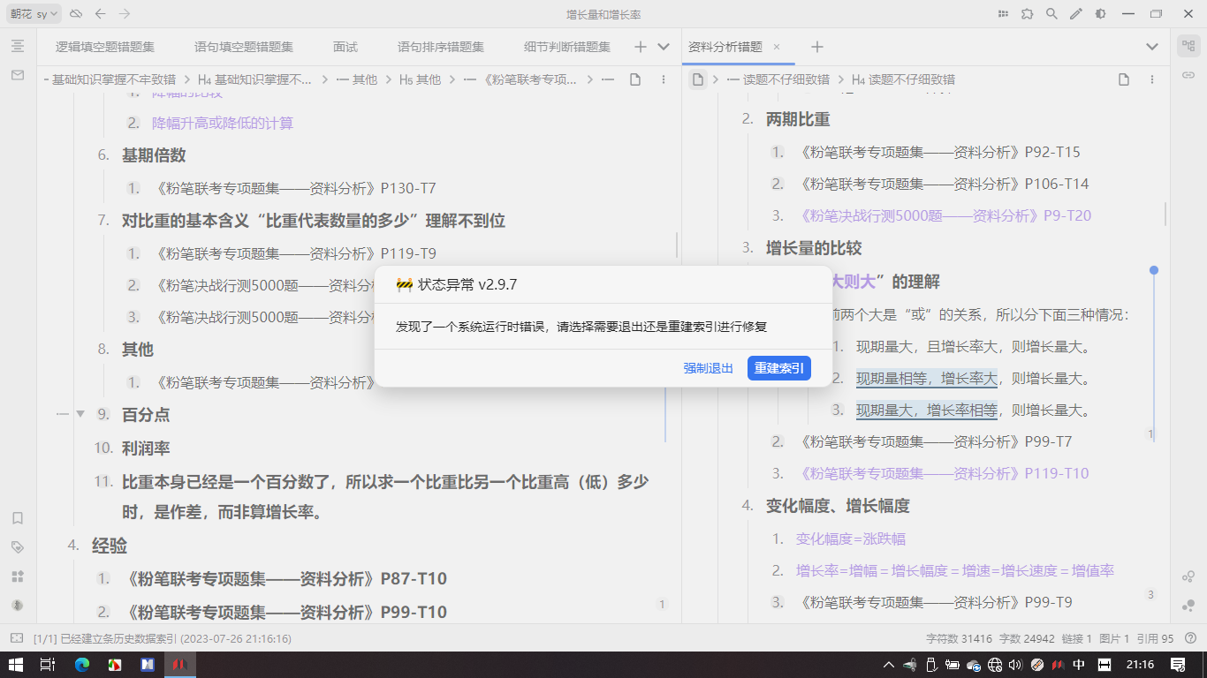
Task: Switch to the 面试 tab
Action: pos(345,47)
